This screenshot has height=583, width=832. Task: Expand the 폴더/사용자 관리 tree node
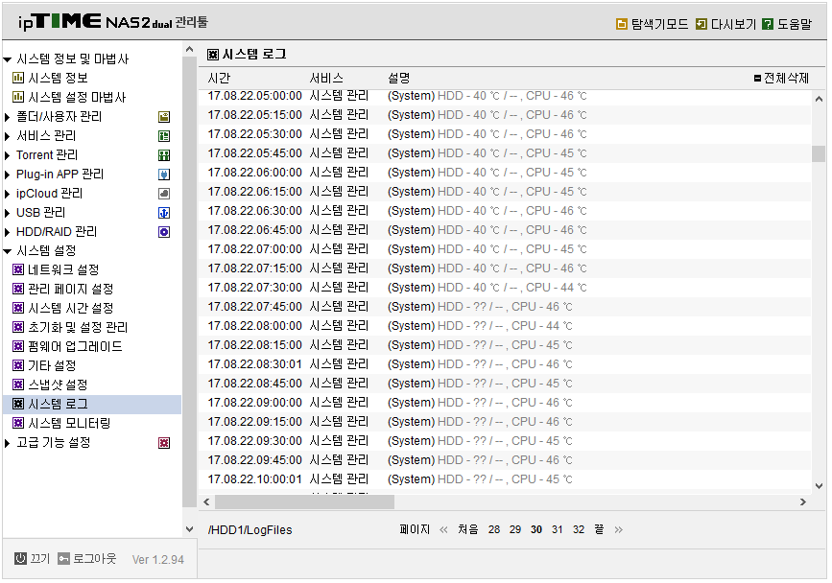(x=8, y=117)
